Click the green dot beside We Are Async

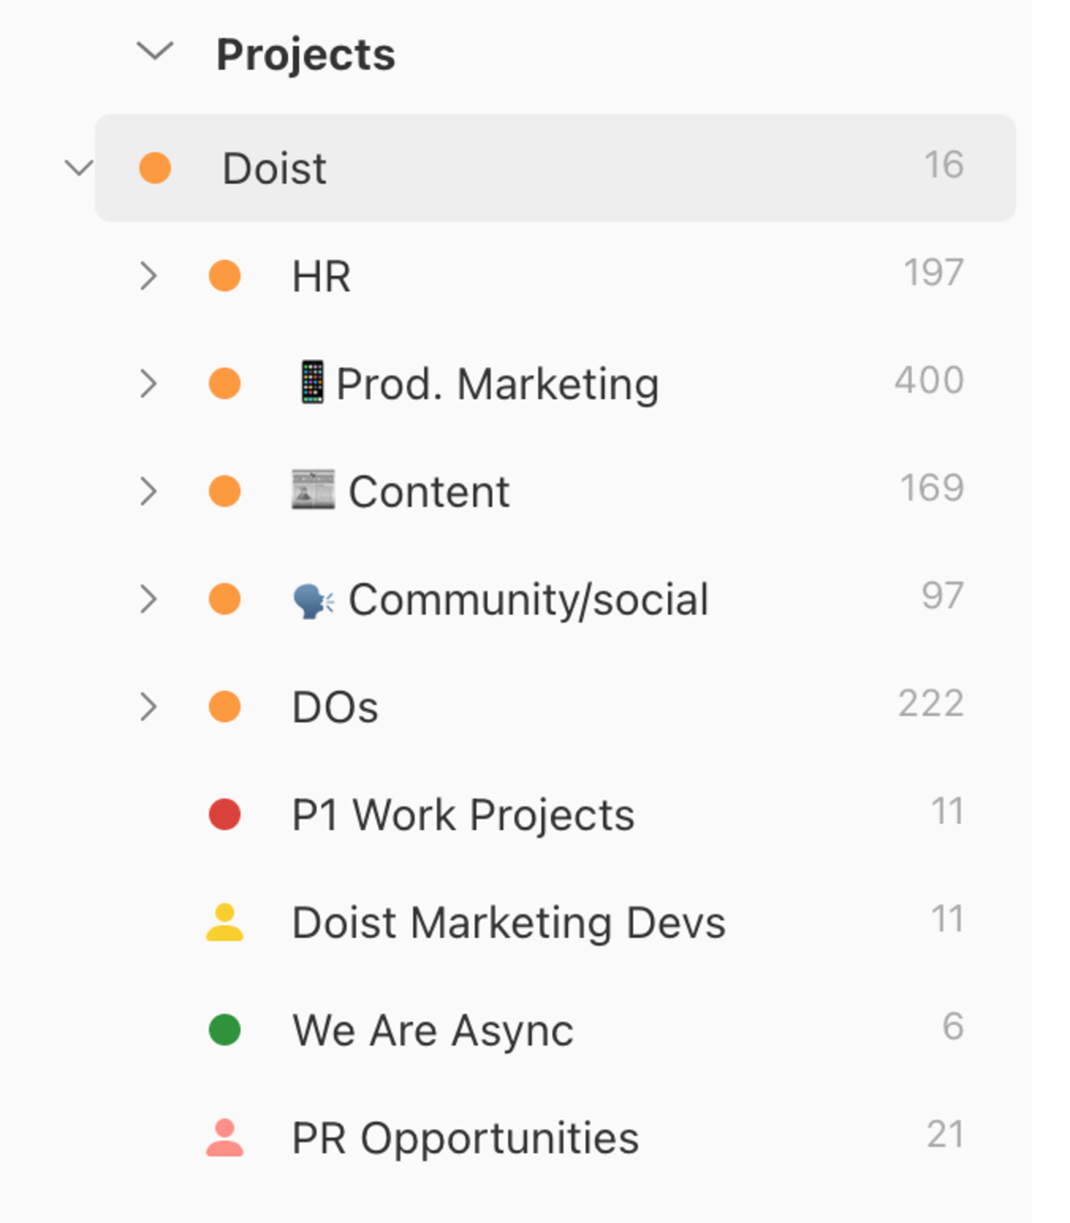[x=225, y=1030]
